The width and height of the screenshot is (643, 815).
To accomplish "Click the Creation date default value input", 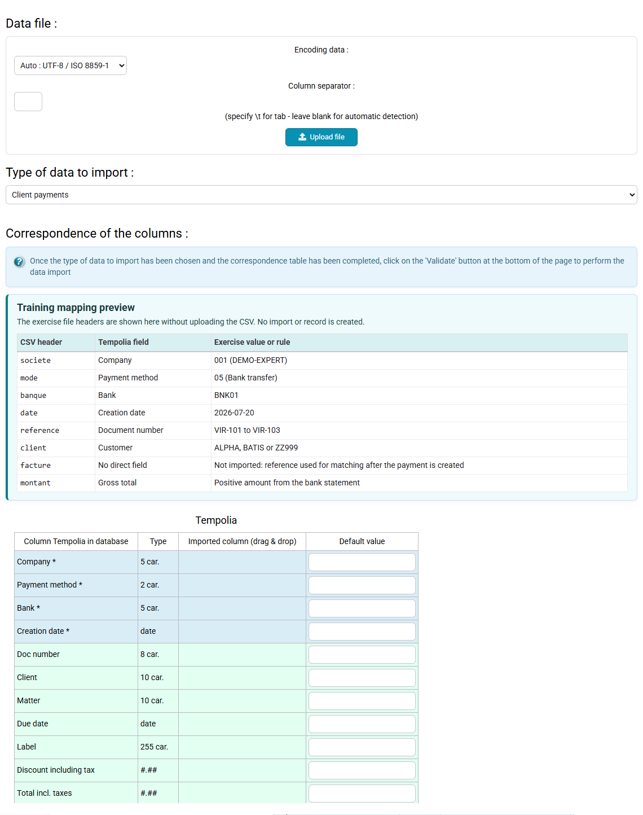I will tap(362, 632).
